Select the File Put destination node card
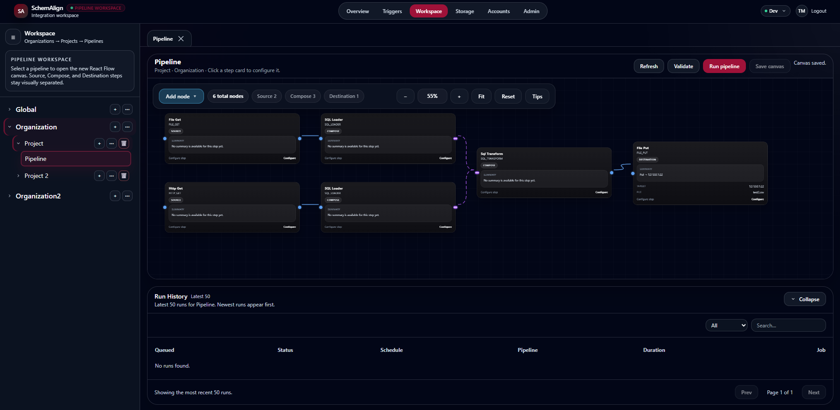Screen dimensions: 840x410 pos(700,173)
